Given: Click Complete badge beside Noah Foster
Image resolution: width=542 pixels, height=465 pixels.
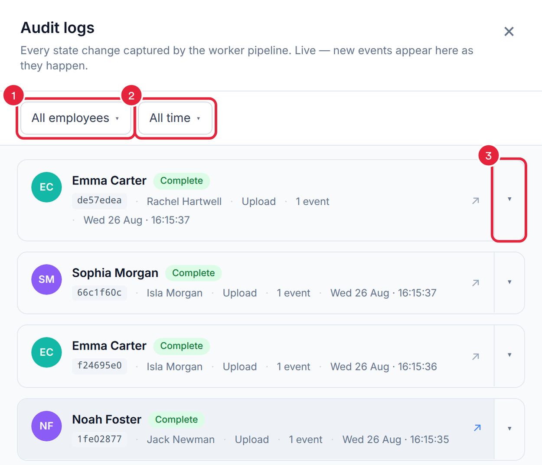Looking at the screenshot, I should click(x=176, y=420).
